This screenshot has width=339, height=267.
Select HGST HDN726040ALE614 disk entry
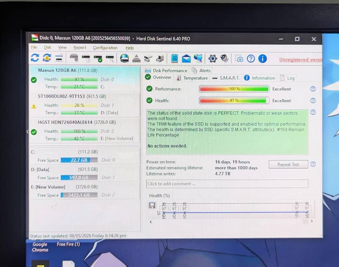click(x=85, y=131)
